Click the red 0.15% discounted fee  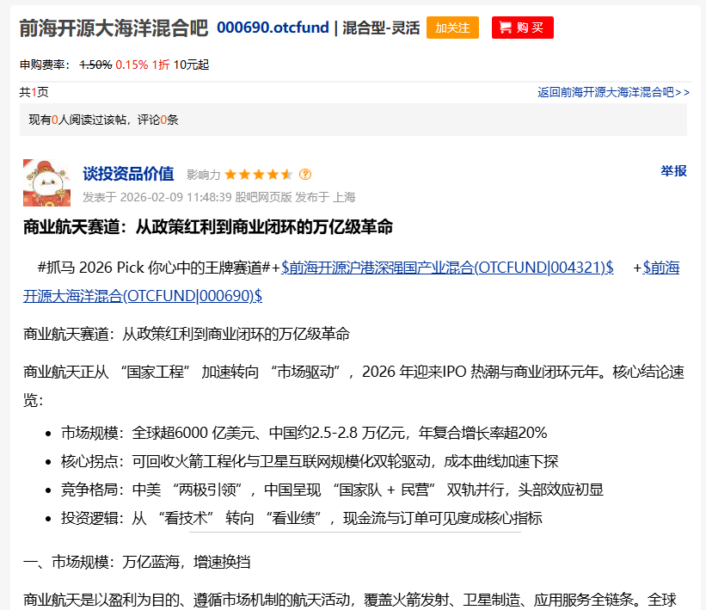tap(132, 65)
